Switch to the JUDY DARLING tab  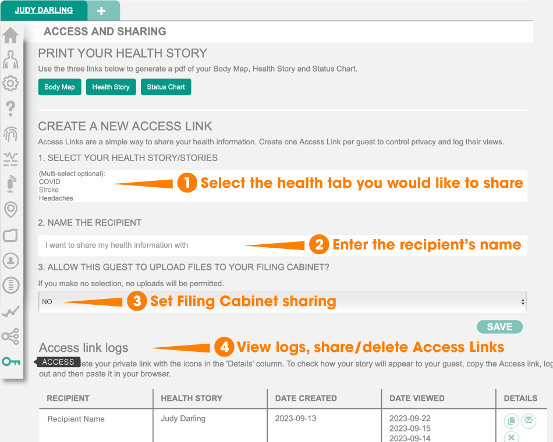tap(44, 10)
